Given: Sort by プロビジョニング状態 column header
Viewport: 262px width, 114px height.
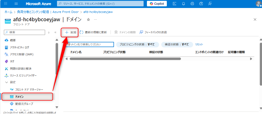Looking at the screenshot, I should [x=114, y=52].
